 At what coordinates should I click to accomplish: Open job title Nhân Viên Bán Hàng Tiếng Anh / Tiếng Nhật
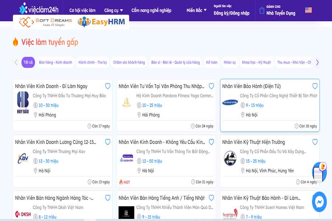[x=161, y=198]
